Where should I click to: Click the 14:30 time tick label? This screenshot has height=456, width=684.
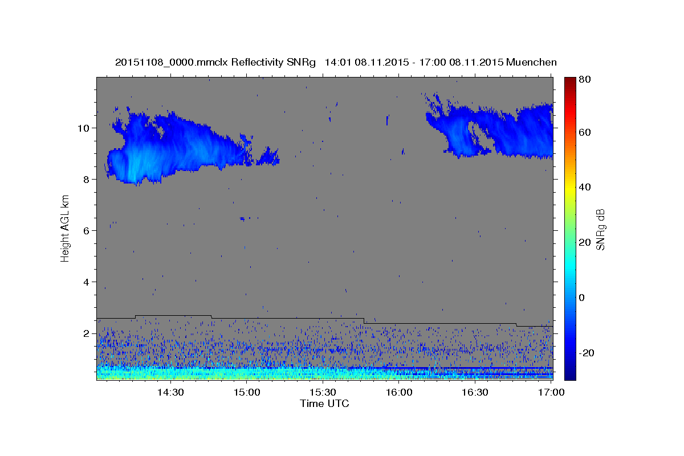coord(170,392)
